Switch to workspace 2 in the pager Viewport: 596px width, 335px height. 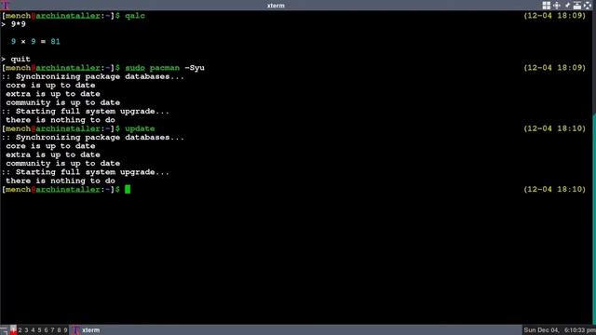(x=20, y=330)
